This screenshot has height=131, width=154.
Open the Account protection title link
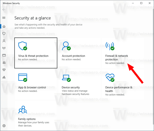pos(73,56)
